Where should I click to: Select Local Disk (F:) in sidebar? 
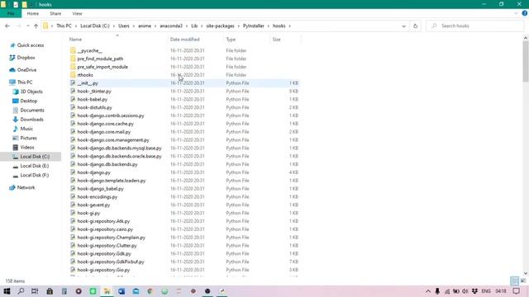35,175
